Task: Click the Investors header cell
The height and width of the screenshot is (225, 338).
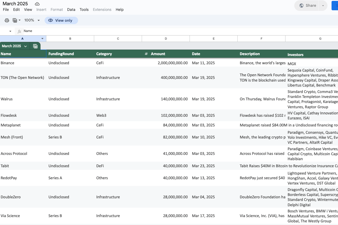Action: click(312, 54)
